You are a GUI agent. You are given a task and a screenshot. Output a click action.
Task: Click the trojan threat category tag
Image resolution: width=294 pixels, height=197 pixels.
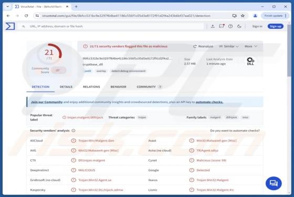[x=142, y=117]
